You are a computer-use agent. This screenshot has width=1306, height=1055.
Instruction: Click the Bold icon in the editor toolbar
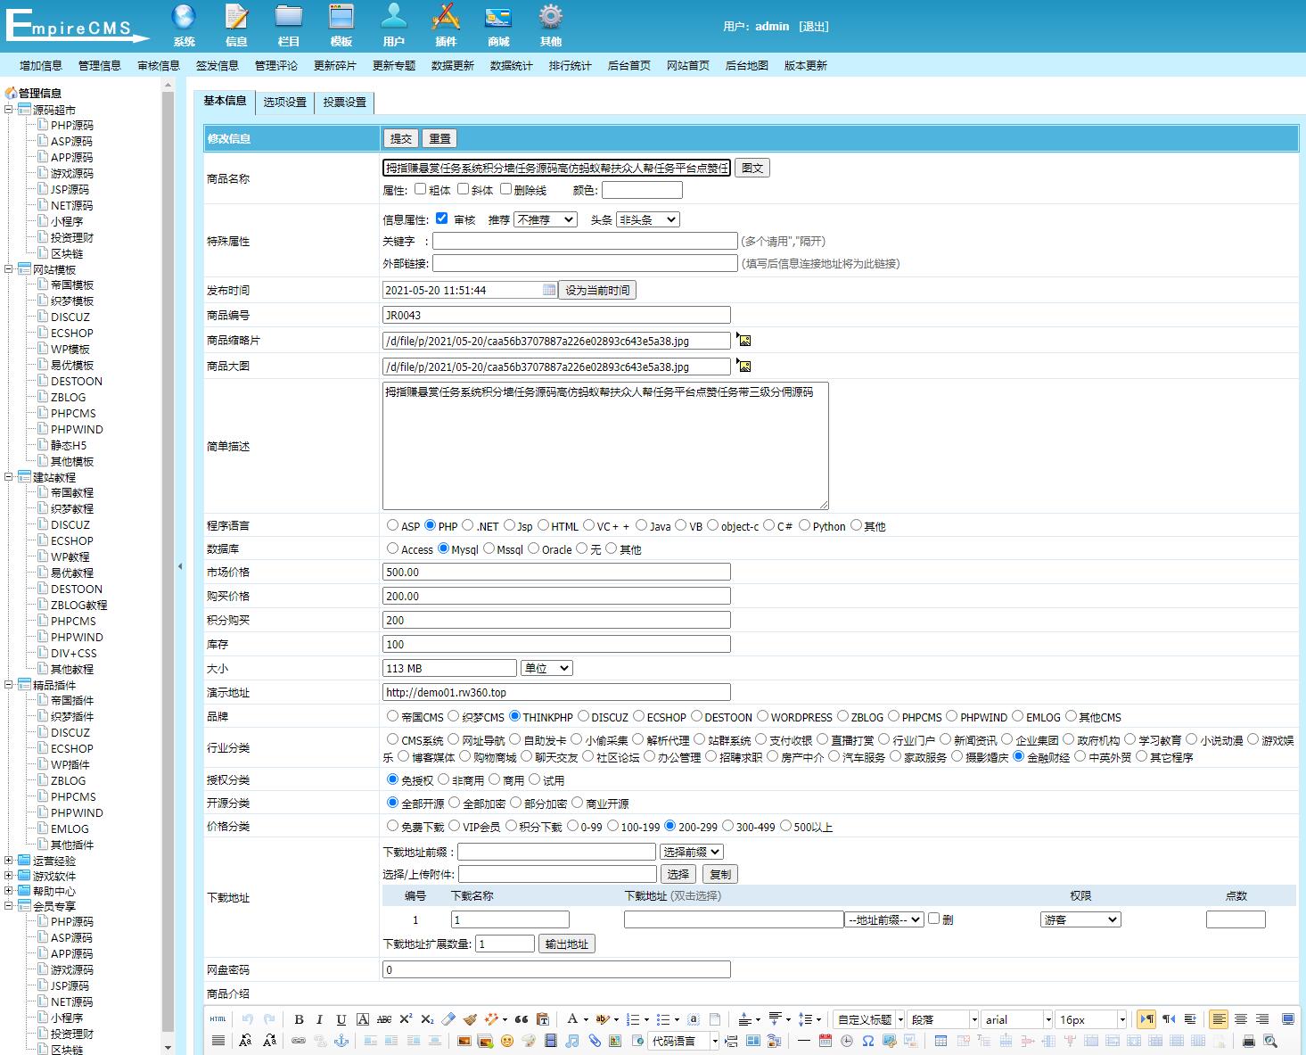pyautogui.click(x=299, y=1019)
